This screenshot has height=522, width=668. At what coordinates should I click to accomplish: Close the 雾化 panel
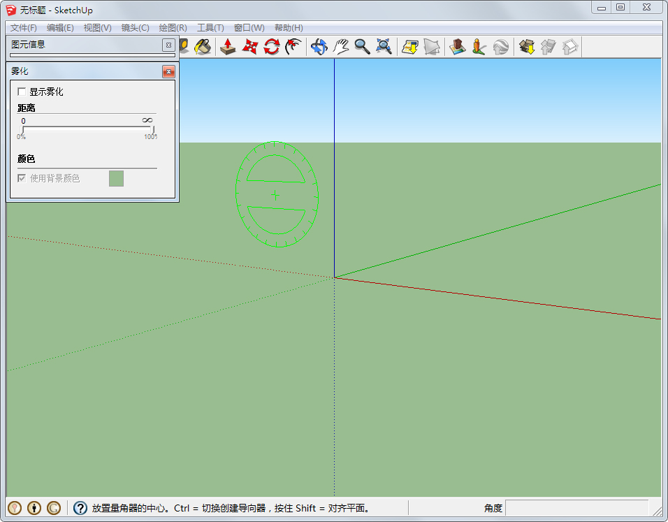pos(168,71)
